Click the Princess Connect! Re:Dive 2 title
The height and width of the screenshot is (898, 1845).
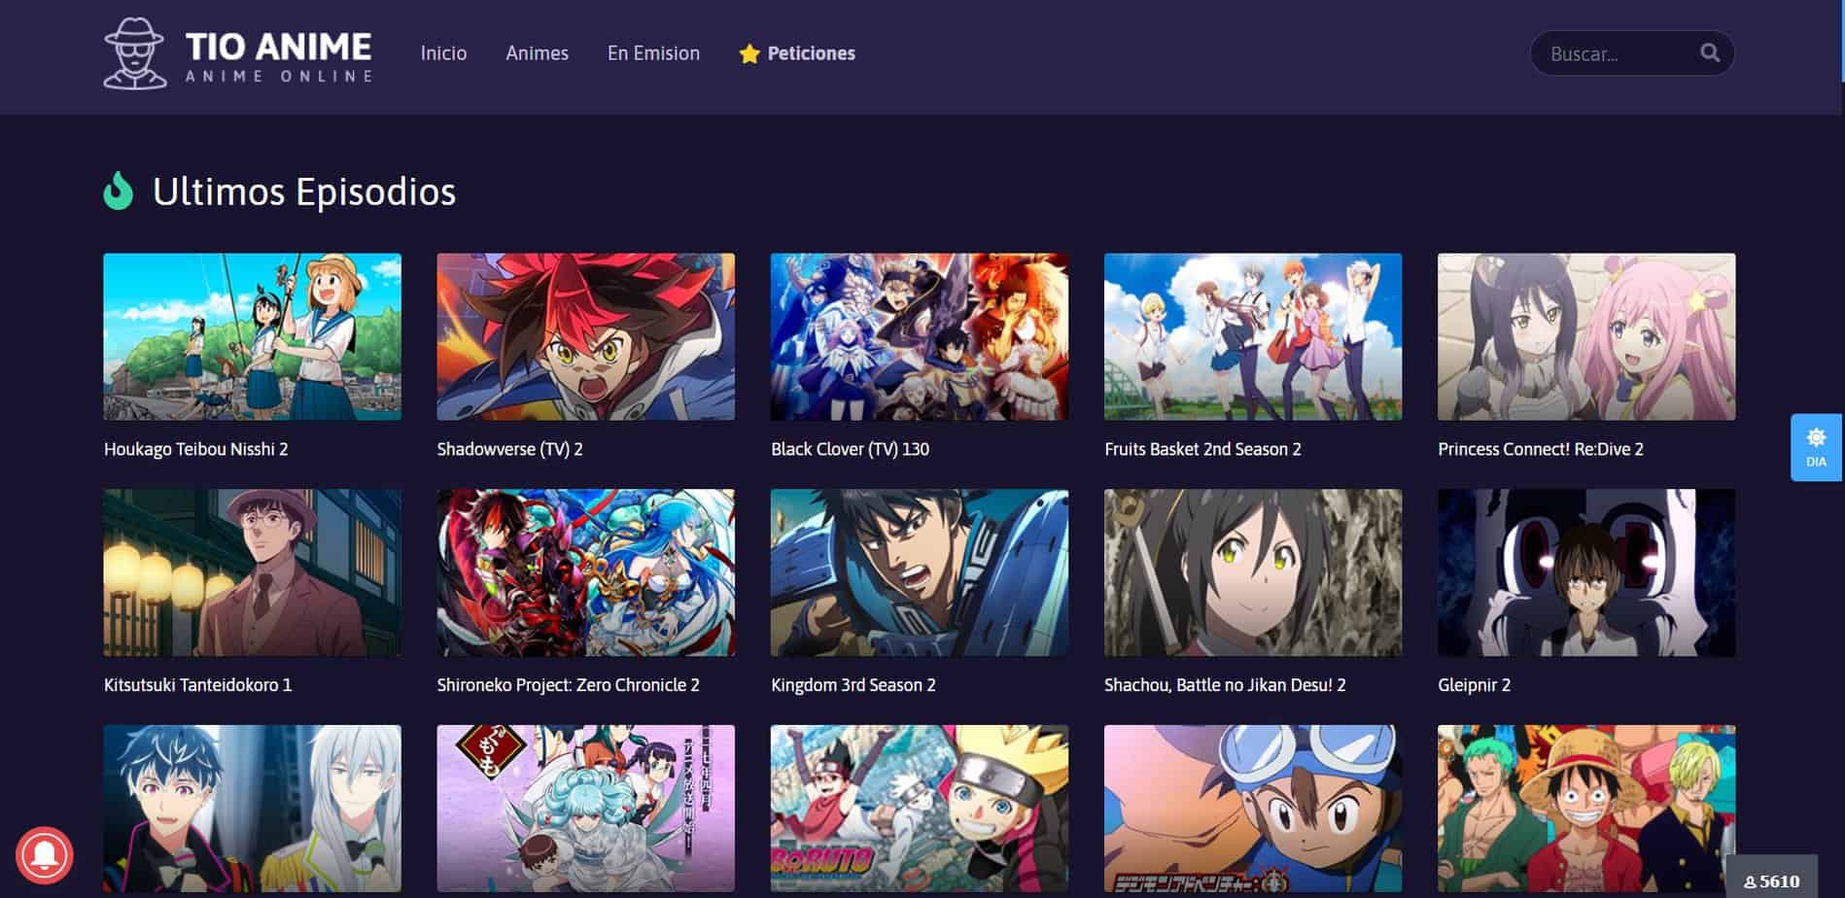pos(1540,449)
